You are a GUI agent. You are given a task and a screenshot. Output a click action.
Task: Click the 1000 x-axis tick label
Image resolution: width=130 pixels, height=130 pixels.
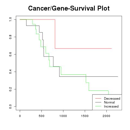point(63,116)
